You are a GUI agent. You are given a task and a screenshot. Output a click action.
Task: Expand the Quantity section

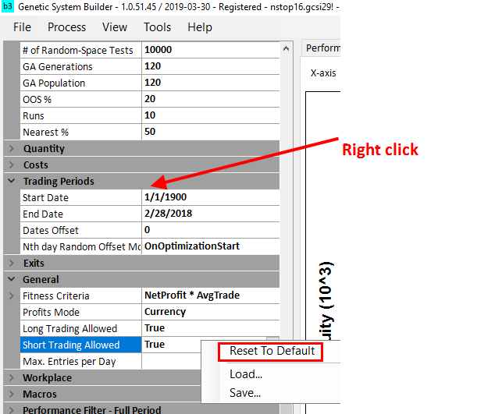(12, 149)
